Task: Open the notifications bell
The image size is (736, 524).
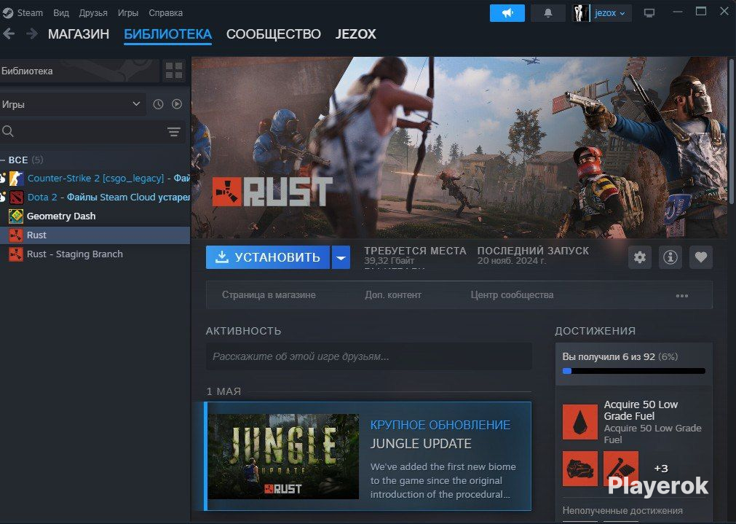Action: [x=547, y=13]
